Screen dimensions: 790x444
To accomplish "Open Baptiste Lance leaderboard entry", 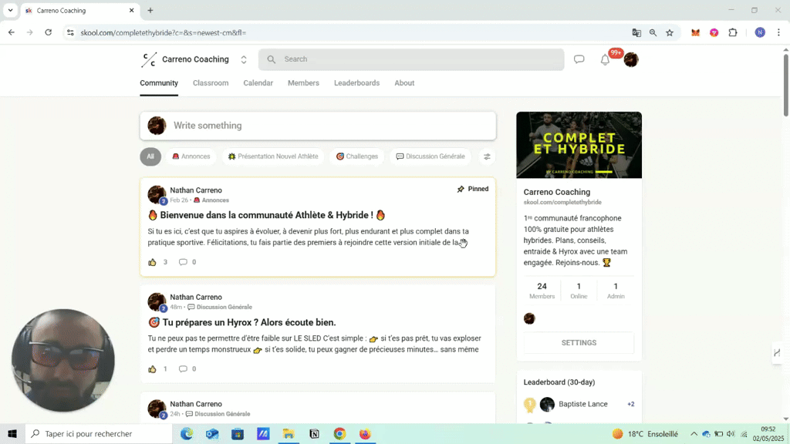I will point(579,404).
